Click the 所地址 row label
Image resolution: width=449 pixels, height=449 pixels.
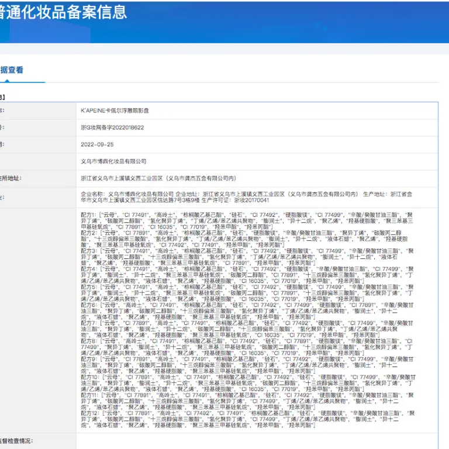(x=11, y=178)
